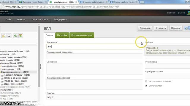This screenshot has height=106, width=190.
Task: Switch to the Ссылка tab
Action: [49, 35]
